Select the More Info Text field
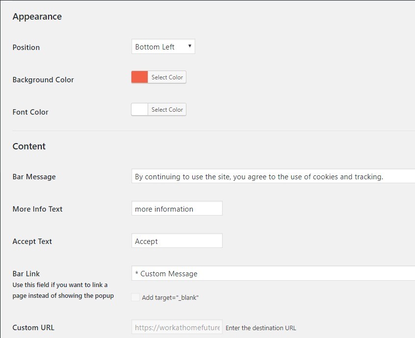 tap(177, 208)
